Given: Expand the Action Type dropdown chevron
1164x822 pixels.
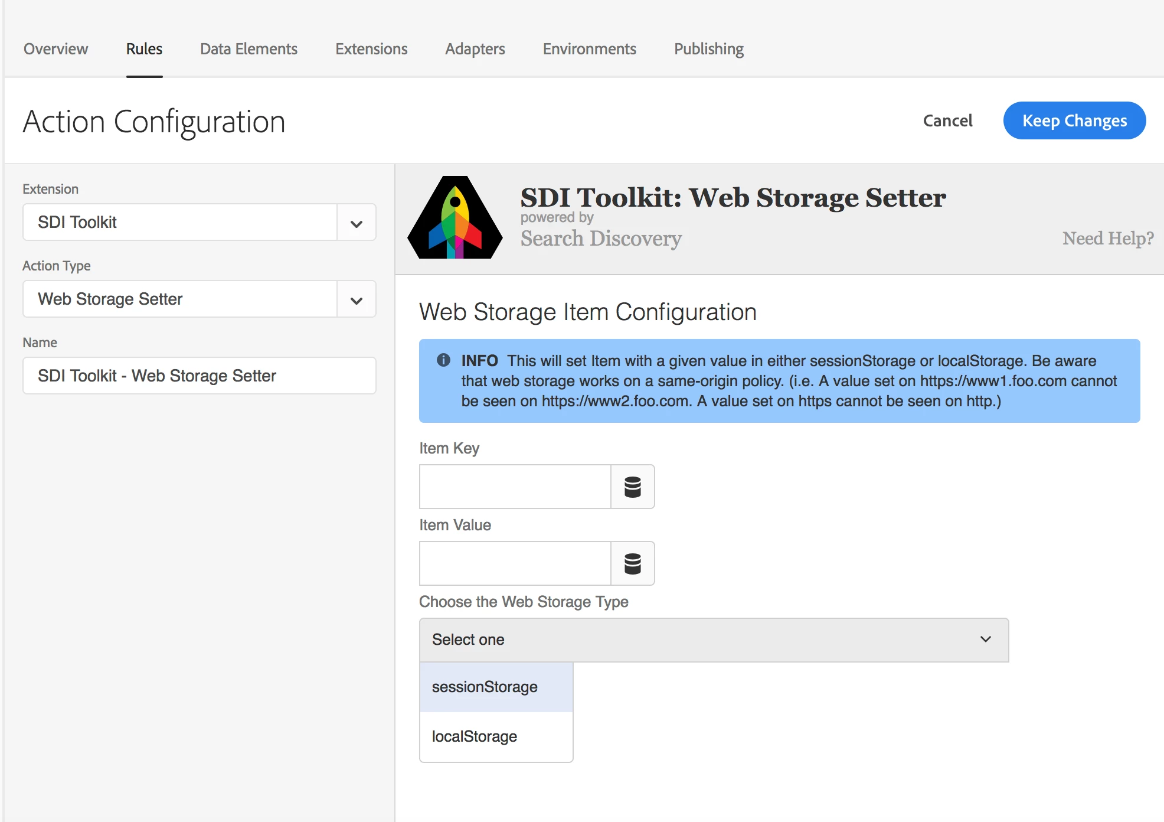Looking at the screenshot, I should pyautogui.click(x=356, y=299).
